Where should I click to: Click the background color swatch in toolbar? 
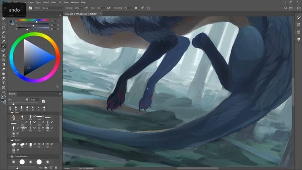pos(4,102)
